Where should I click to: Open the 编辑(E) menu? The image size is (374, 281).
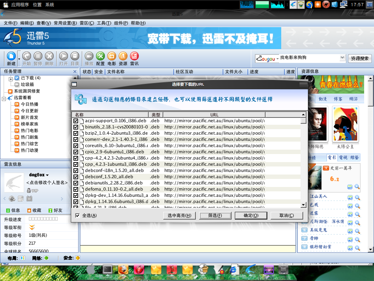click(x=27, y=23)
